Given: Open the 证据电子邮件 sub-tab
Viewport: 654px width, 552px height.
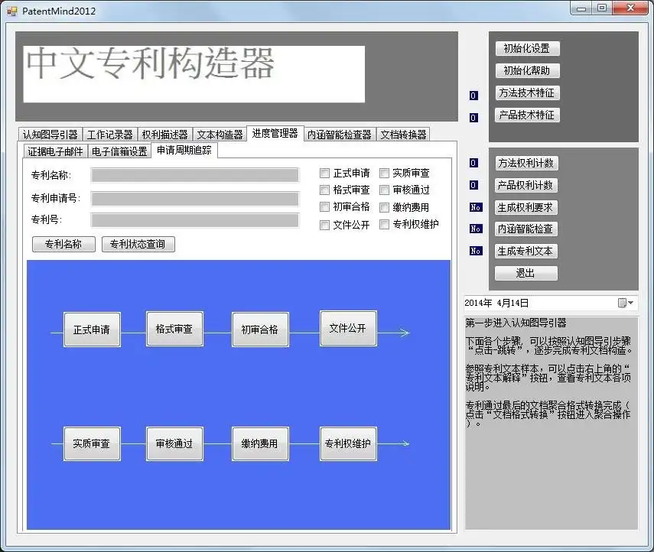Looking at the screenshot, I should coord(56,151).
